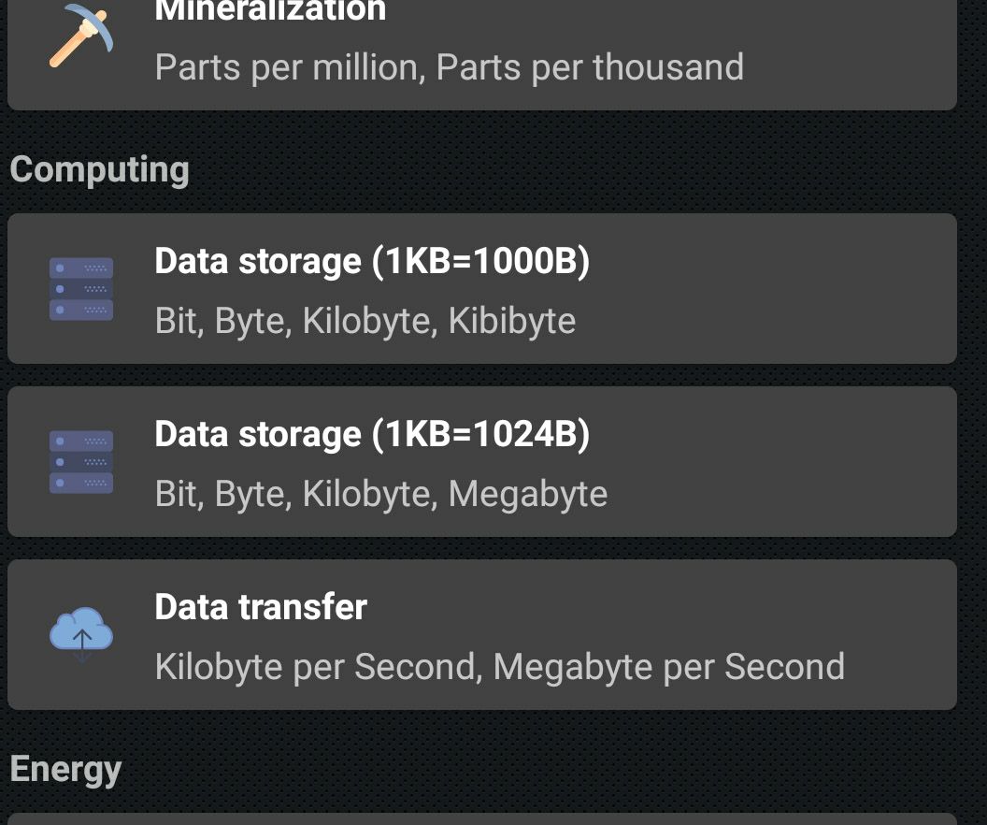Tap the "Megabyte per Second" subtitle text
This screenshot has height=825, width=987.
tap(668, 667)
